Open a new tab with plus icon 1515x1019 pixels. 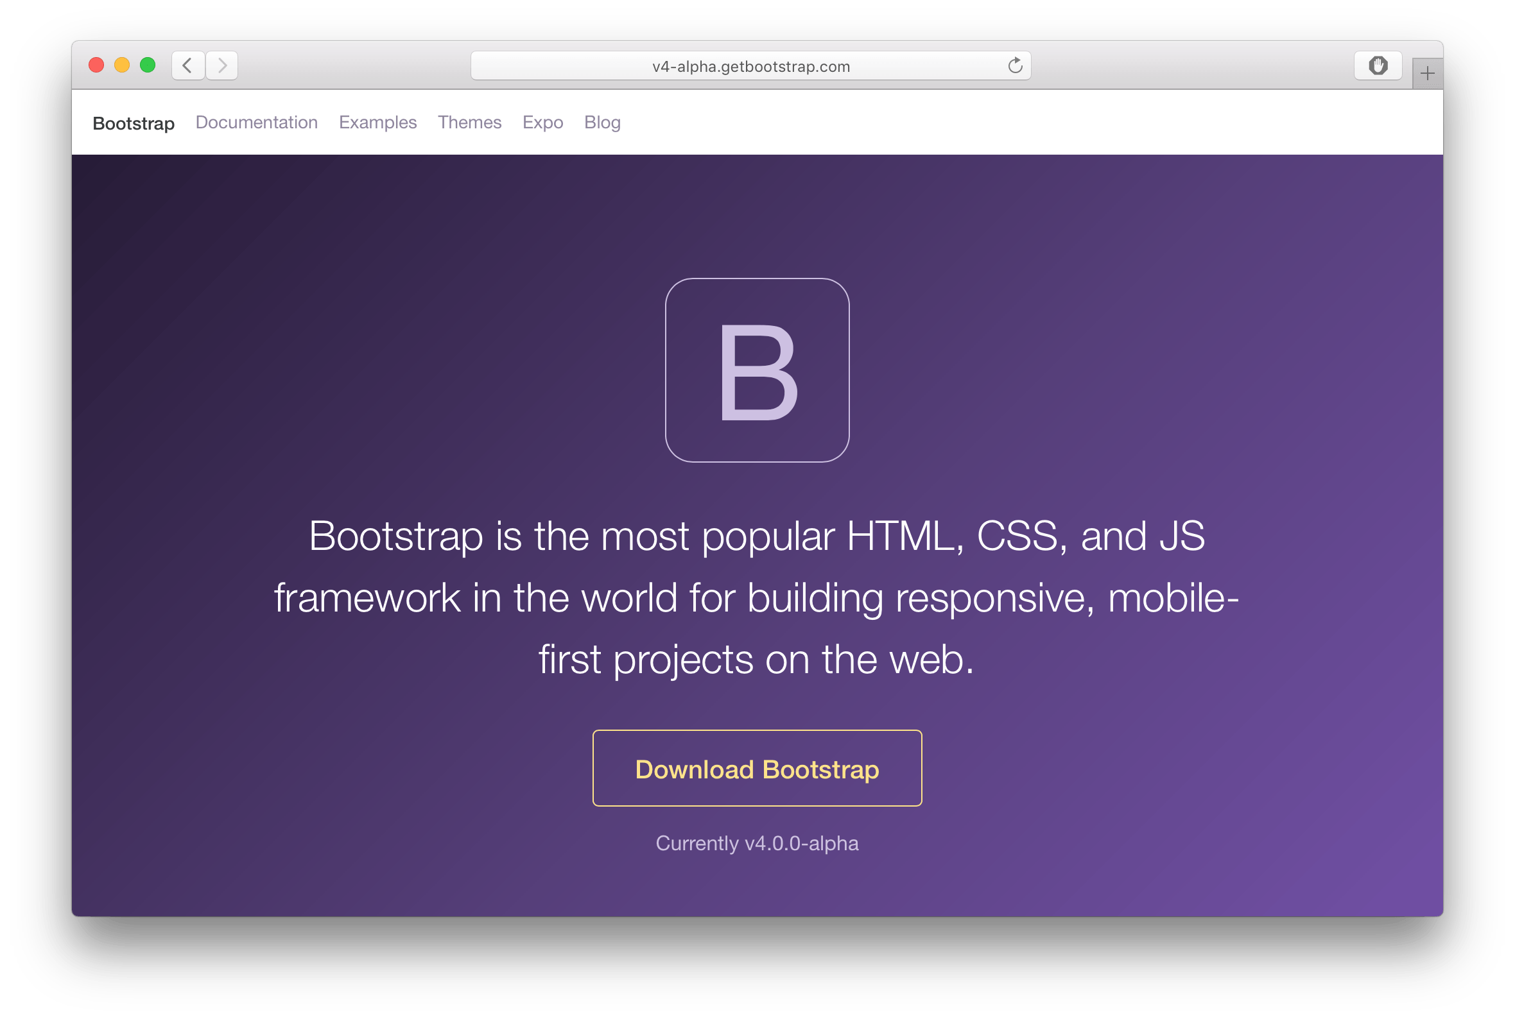[x=1427, y=74]
